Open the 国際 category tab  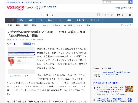[x=26, y=26]
